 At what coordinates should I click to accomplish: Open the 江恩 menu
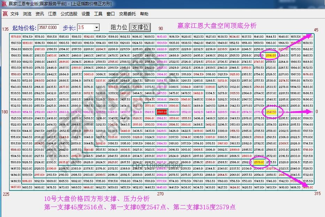click(x=52, y=14)
